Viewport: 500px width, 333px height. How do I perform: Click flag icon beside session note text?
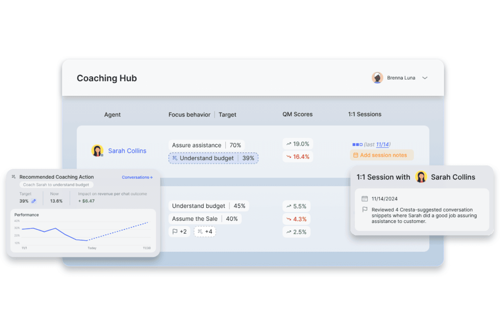(x=365, y=210)
